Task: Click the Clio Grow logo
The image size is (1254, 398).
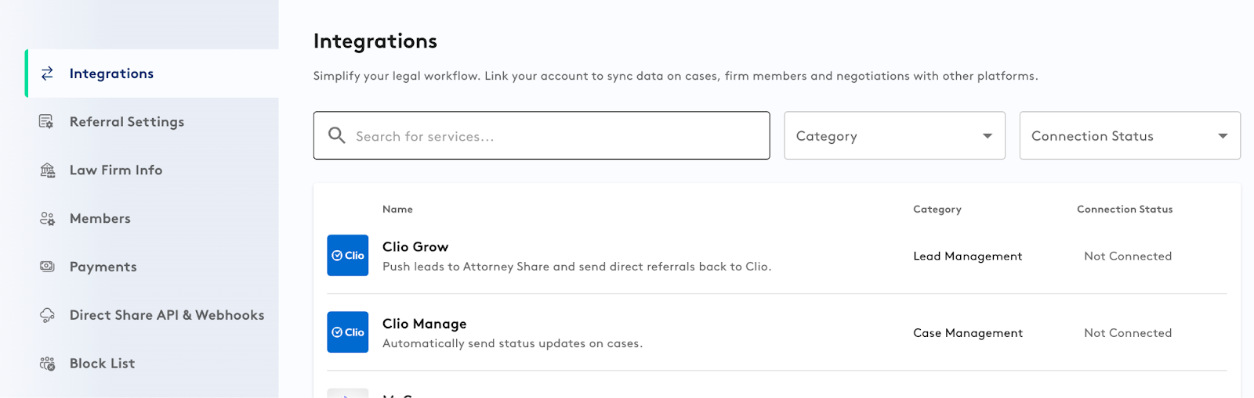Action: [347, 256]
